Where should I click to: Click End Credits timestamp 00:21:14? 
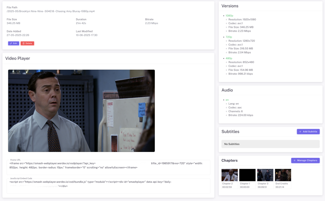280,187
